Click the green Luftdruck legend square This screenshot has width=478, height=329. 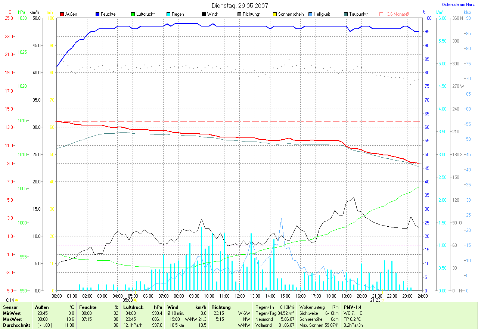[133, 14]
